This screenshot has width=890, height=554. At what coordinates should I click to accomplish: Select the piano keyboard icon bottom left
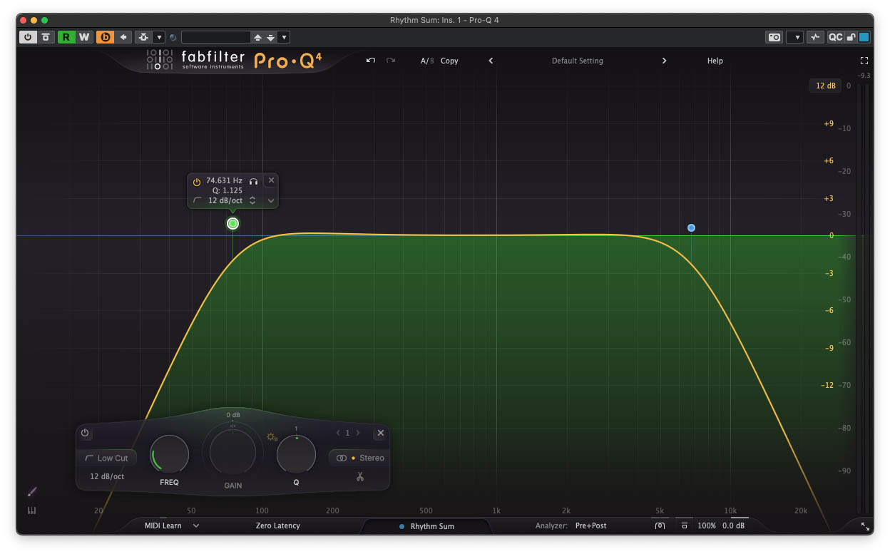point(32,511)
